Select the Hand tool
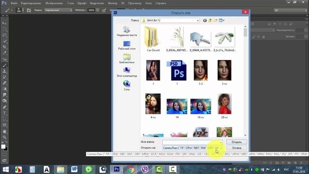 point(4,131)
